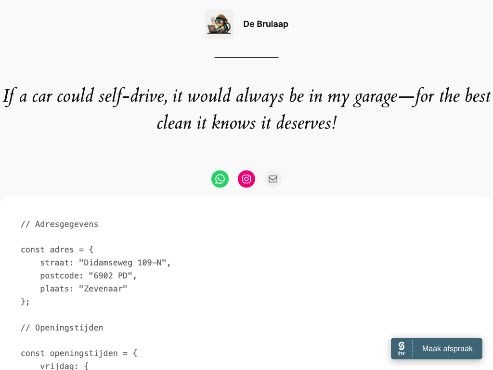Open the Instagram profile icon
The height and width of the screenshot is (370, 493).
[246, 179]
